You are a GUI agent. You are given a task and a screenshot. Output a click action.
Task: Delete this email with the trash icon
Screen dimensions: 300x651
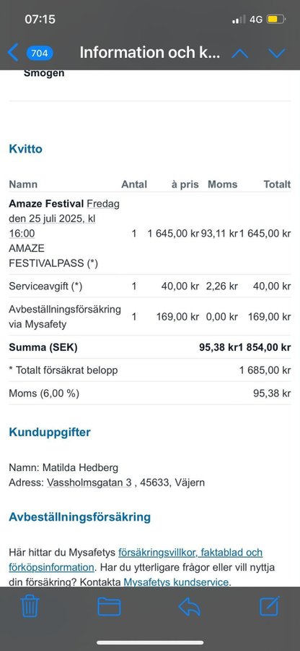(x=30, y=606)
